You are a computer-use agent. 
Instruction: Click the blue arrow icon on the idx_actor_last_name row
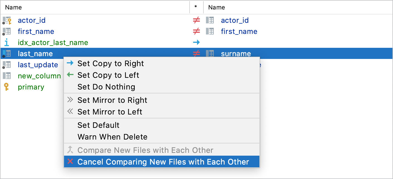tap(196, 42)
